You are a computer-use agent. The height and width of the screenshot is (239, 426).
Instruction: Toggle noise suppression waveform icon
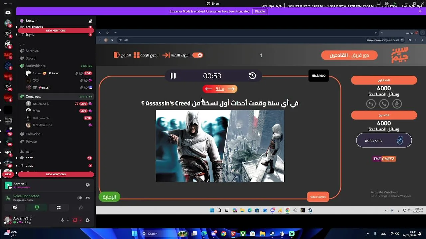[80, 198]
